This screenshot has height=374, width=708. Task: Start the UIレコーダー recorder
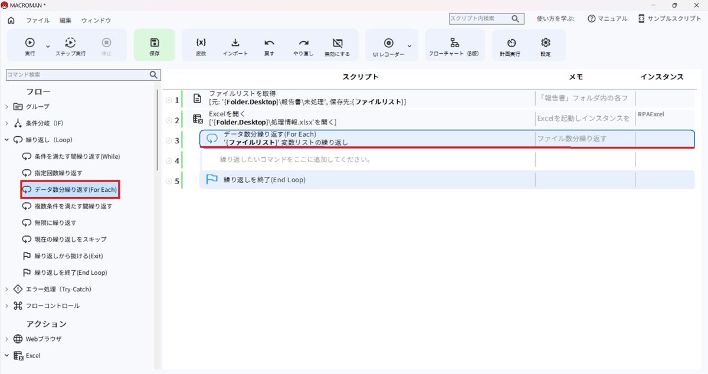pyautogui.click(x=388, y=42)
